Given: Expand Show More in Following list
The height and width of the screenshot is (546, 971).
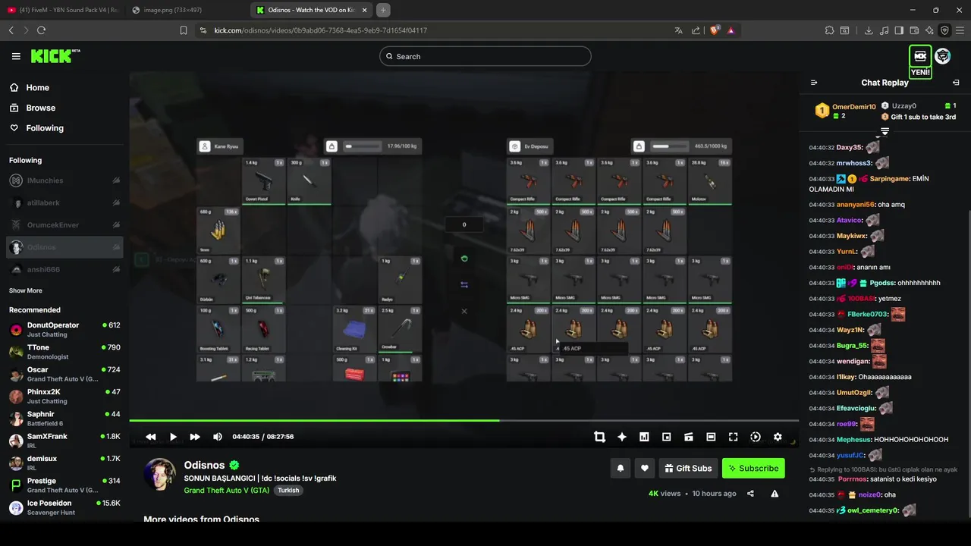Looking at the screenshot, I should 26,290.
